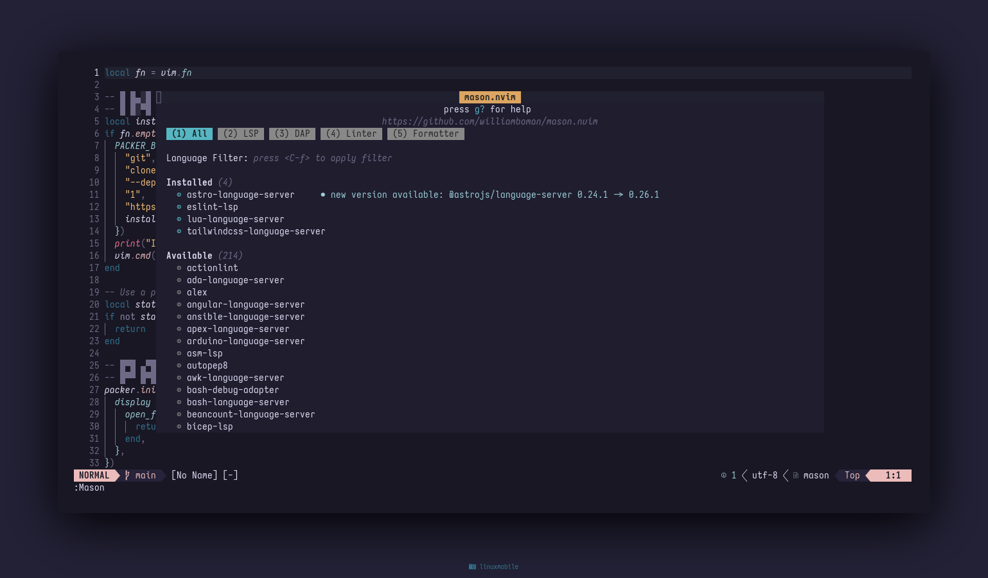Click the :Mason command line text
This screenshot has width=988, height=578.
(x=89, y=487)
